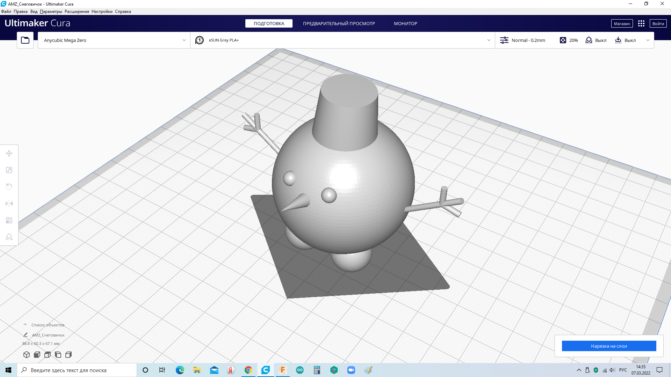Image resolution: width=671 pixels, height=377 pixels.
Task: Switch to 3D perspective view cube icon
Action: click(x=27, y=355)
